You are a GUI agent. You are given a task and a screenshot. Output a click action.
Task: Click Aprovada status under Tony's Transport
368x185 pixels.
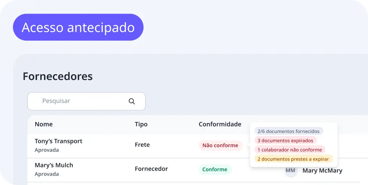coord(47,150)
